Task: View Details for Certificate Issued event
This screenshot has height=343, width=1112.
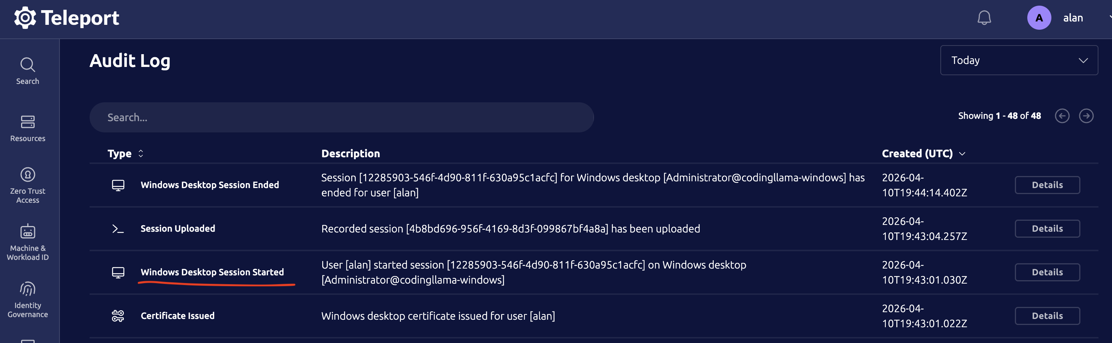Action: pyautogui.click(x=1047, y=316)
